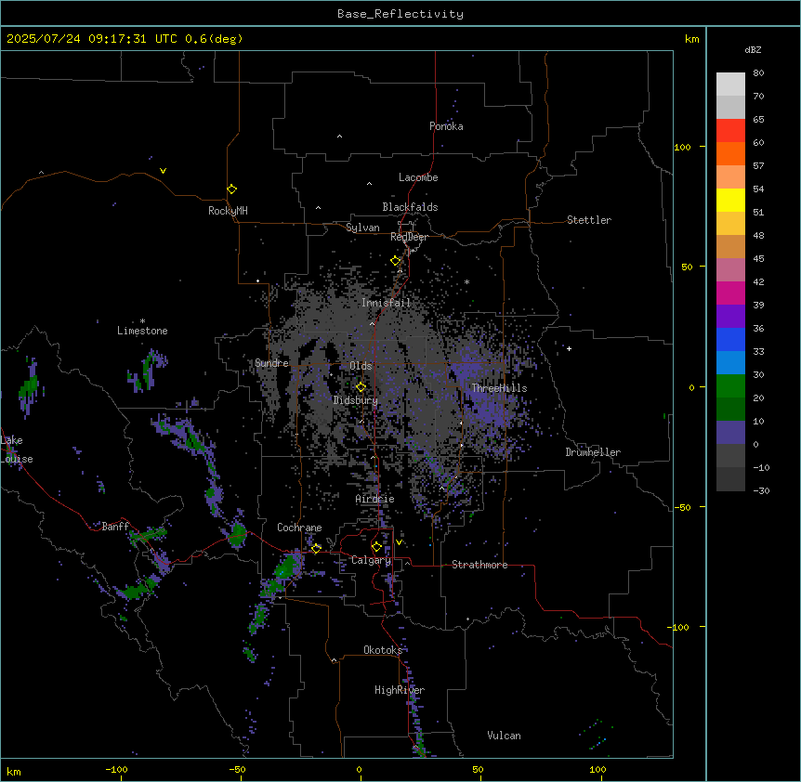
Task: Click the caret marker just below Innisfail label
Action: tap(372, 323)
